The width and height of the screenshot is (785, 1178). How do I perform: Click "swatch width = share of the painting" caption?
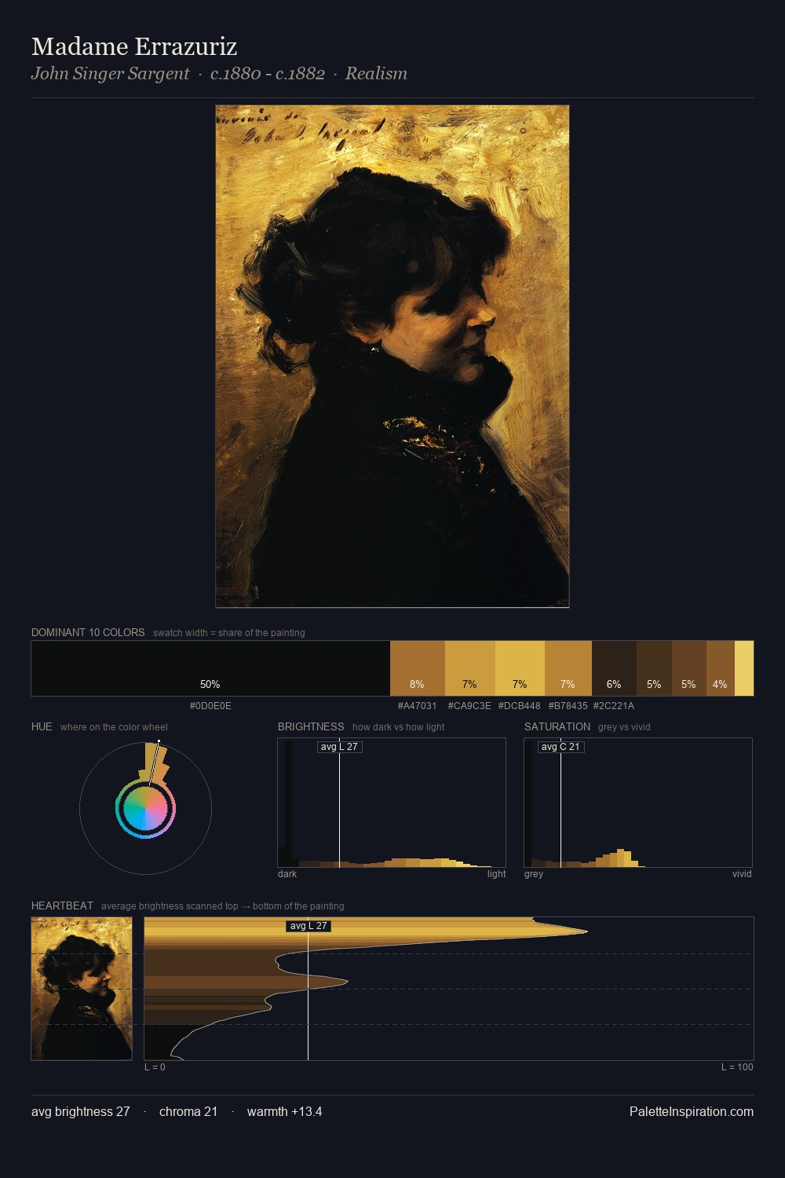click(229, 633)
